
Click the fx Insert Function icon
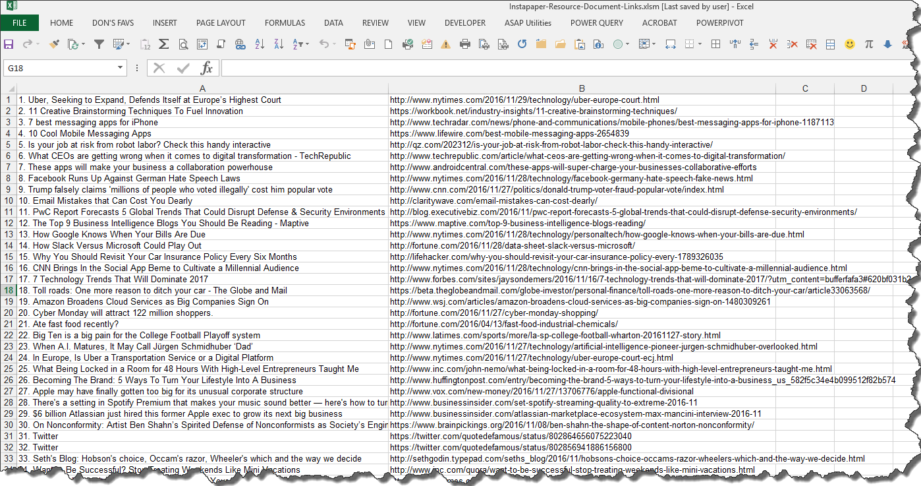pyautogui.click(x=206, y=68)
